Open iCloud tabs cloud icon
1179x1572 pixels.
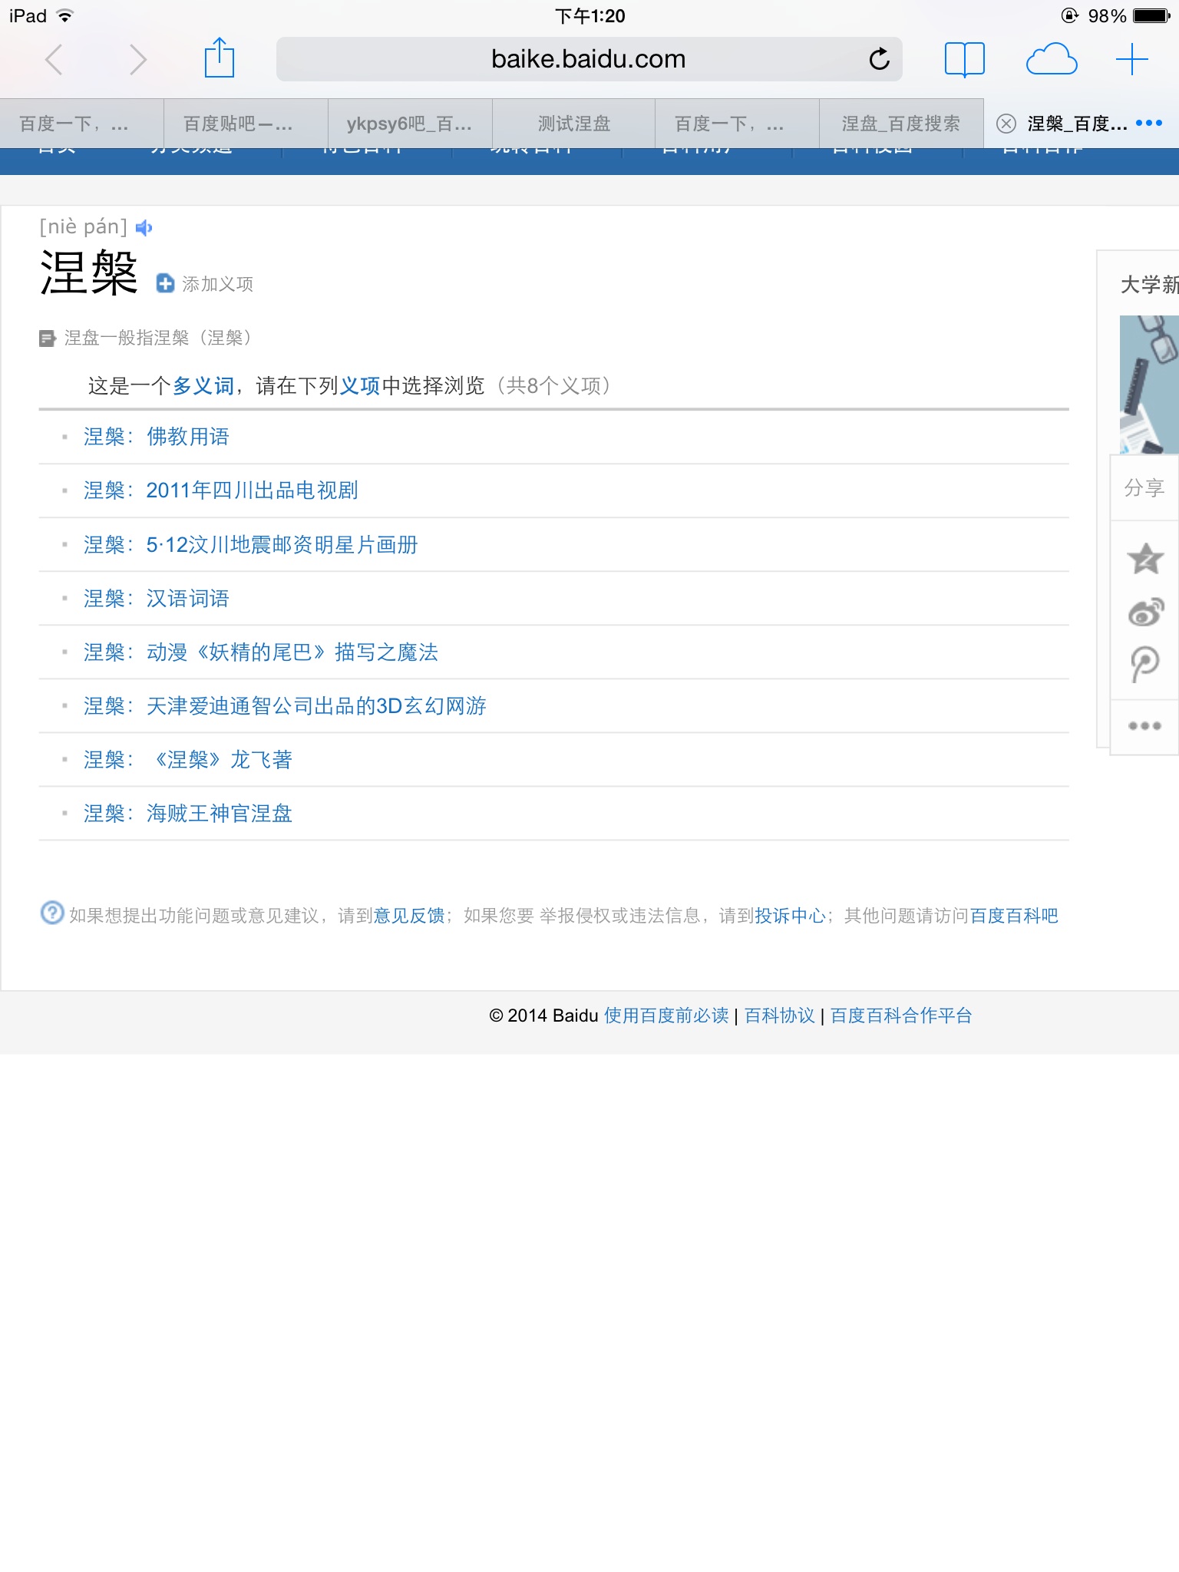[x=1052, y=59]
